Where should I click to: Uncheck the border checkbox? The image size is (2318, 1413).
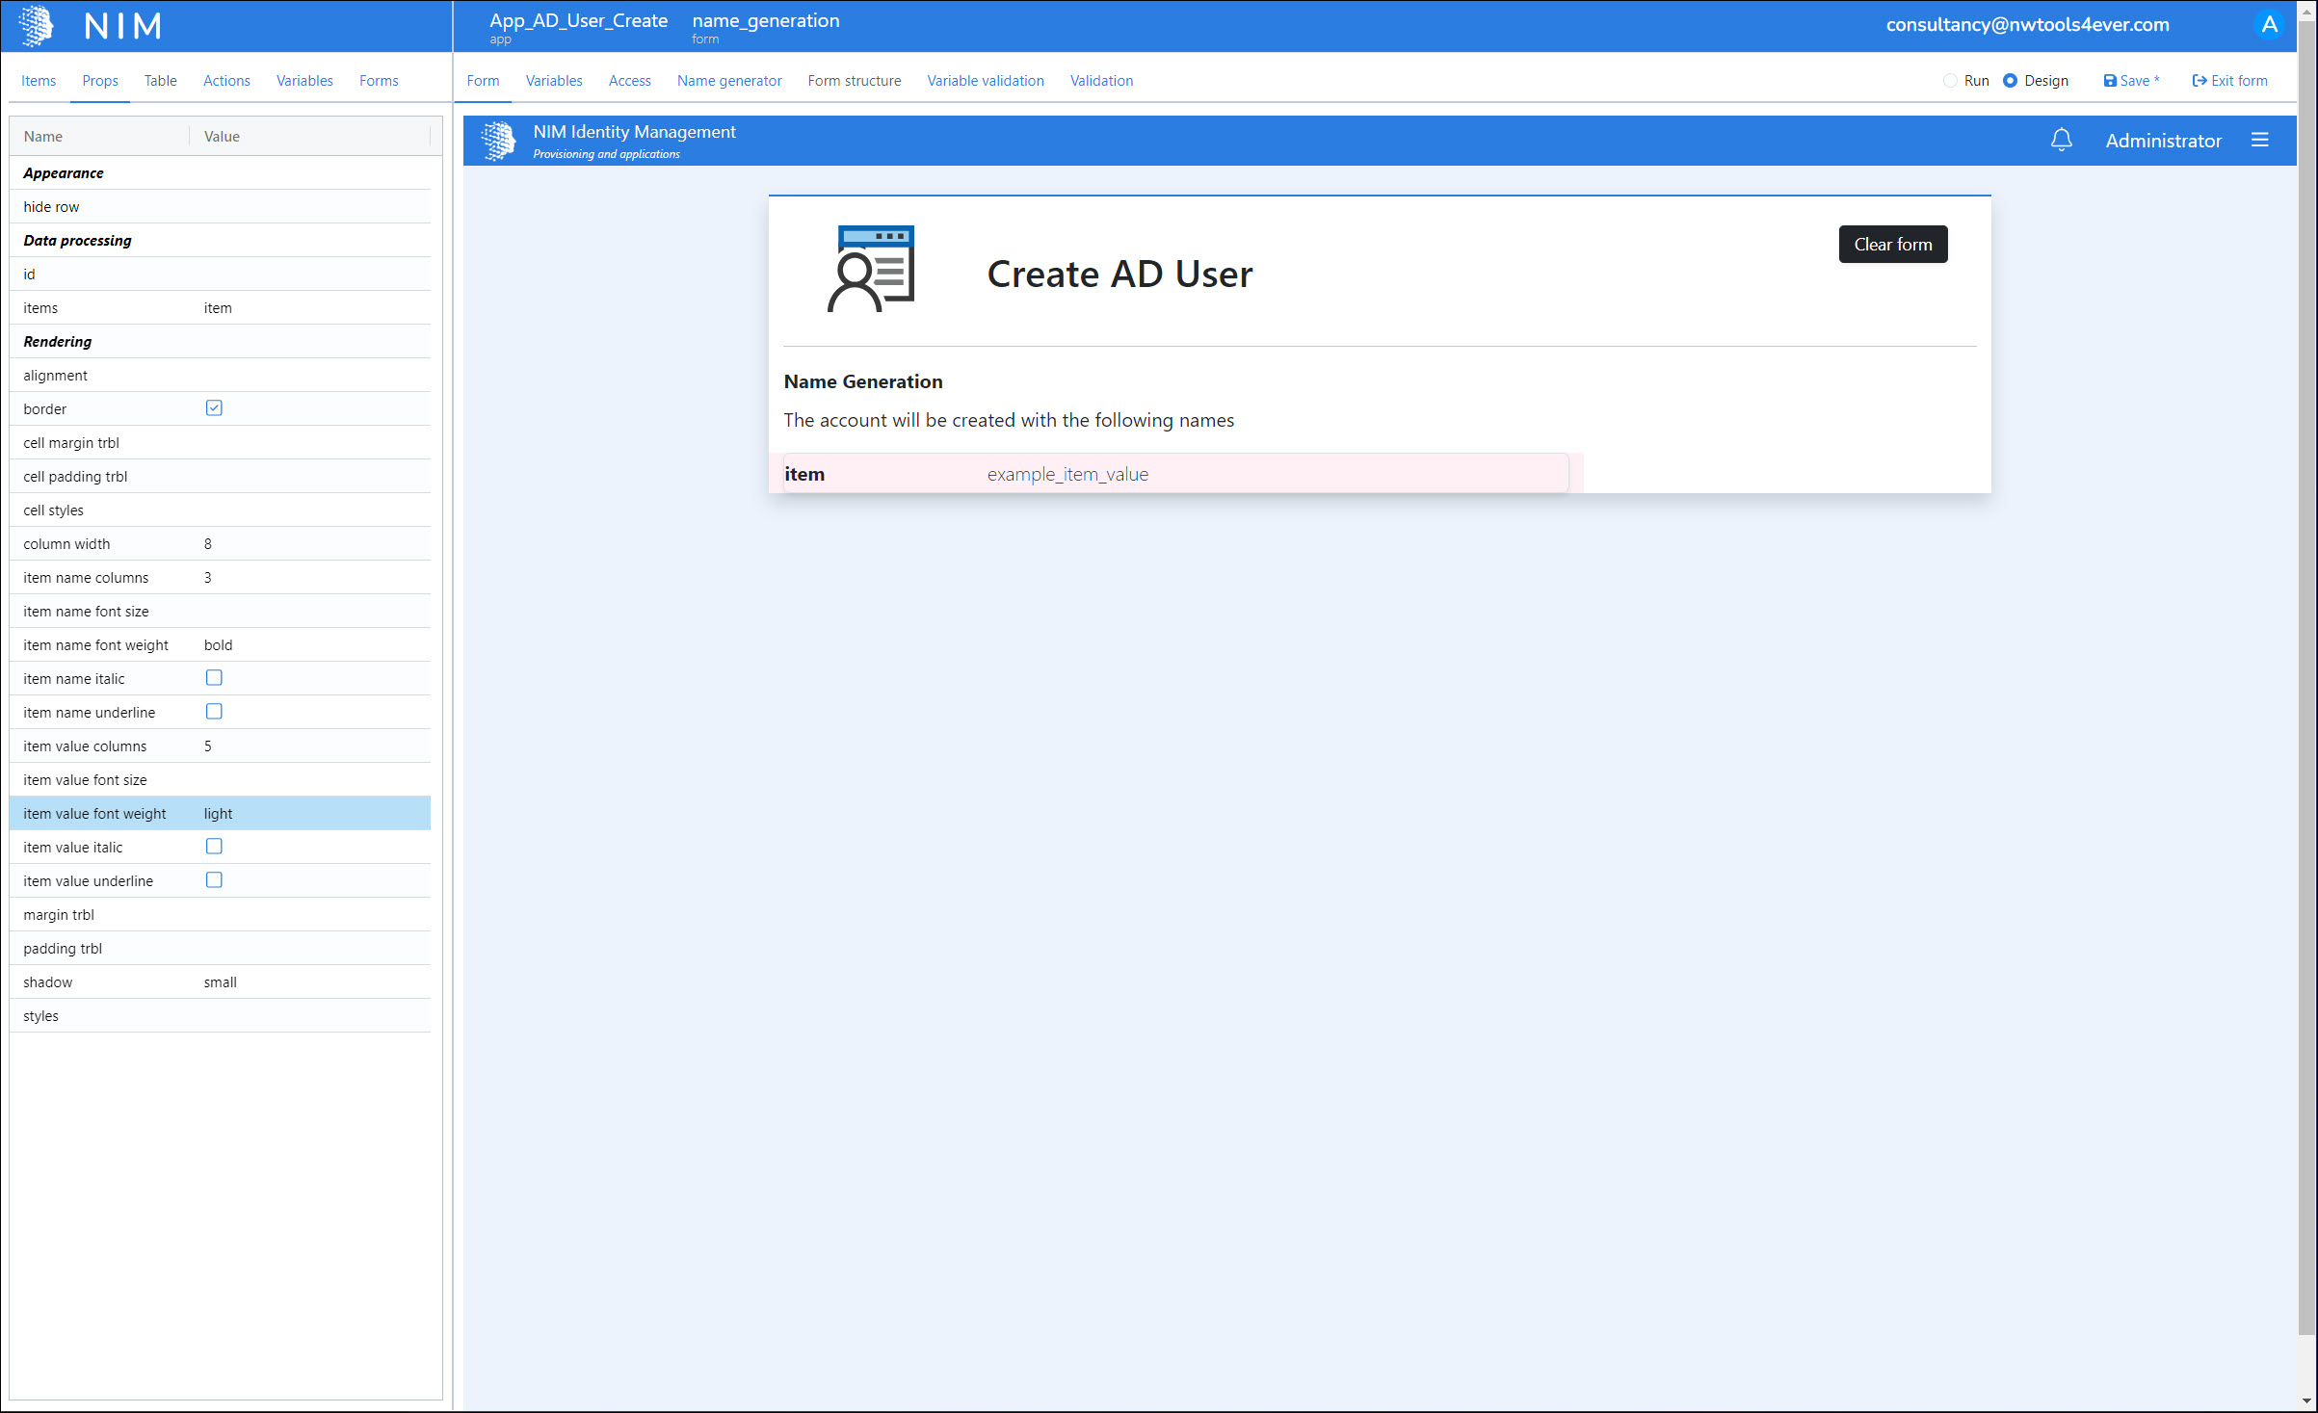coord(214,408)
